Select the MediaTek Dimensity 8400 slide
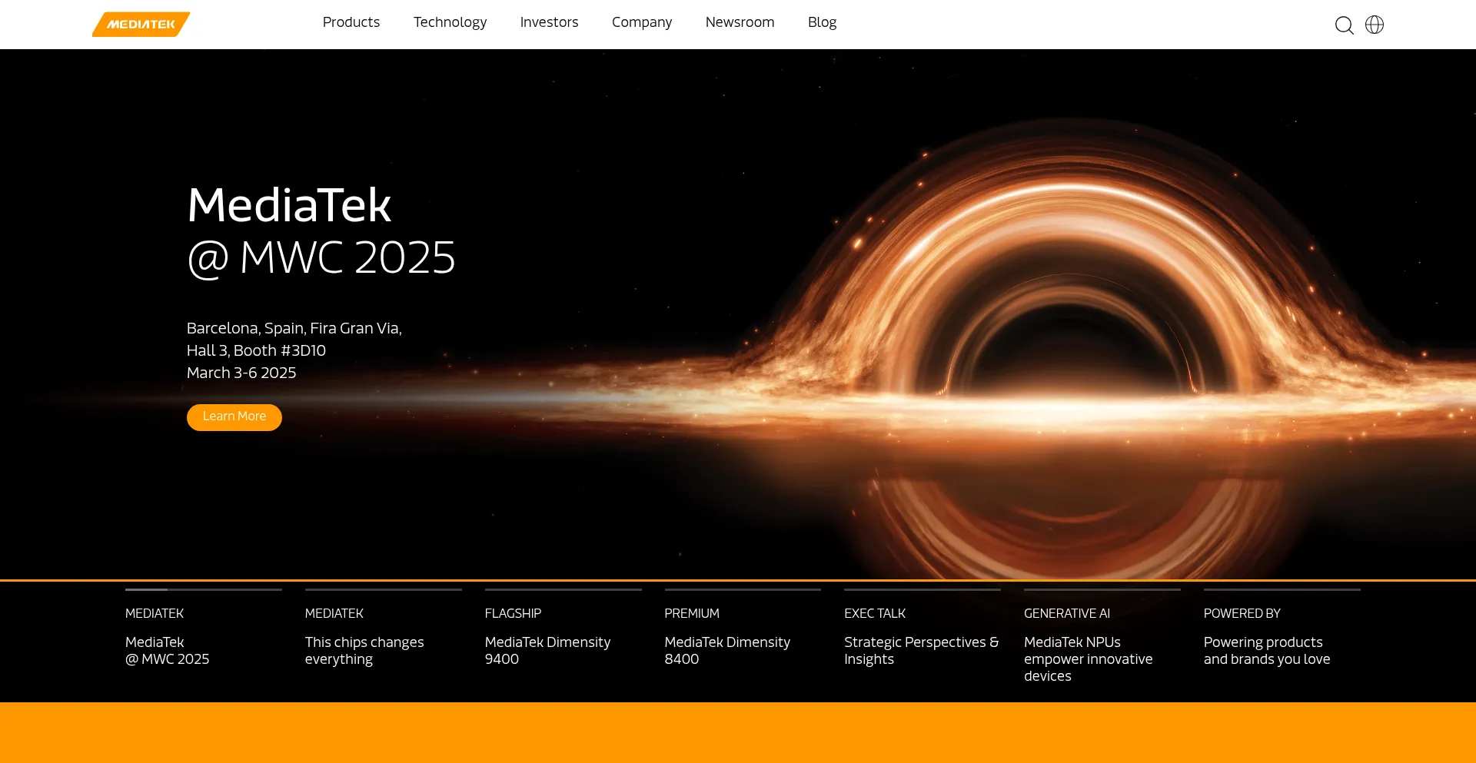Viewport: 1476px width, 763px height. pyautogui.click(x=743, y=636)
